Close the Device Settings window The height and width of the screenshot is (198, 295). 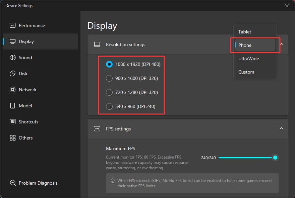click(287, 6)
